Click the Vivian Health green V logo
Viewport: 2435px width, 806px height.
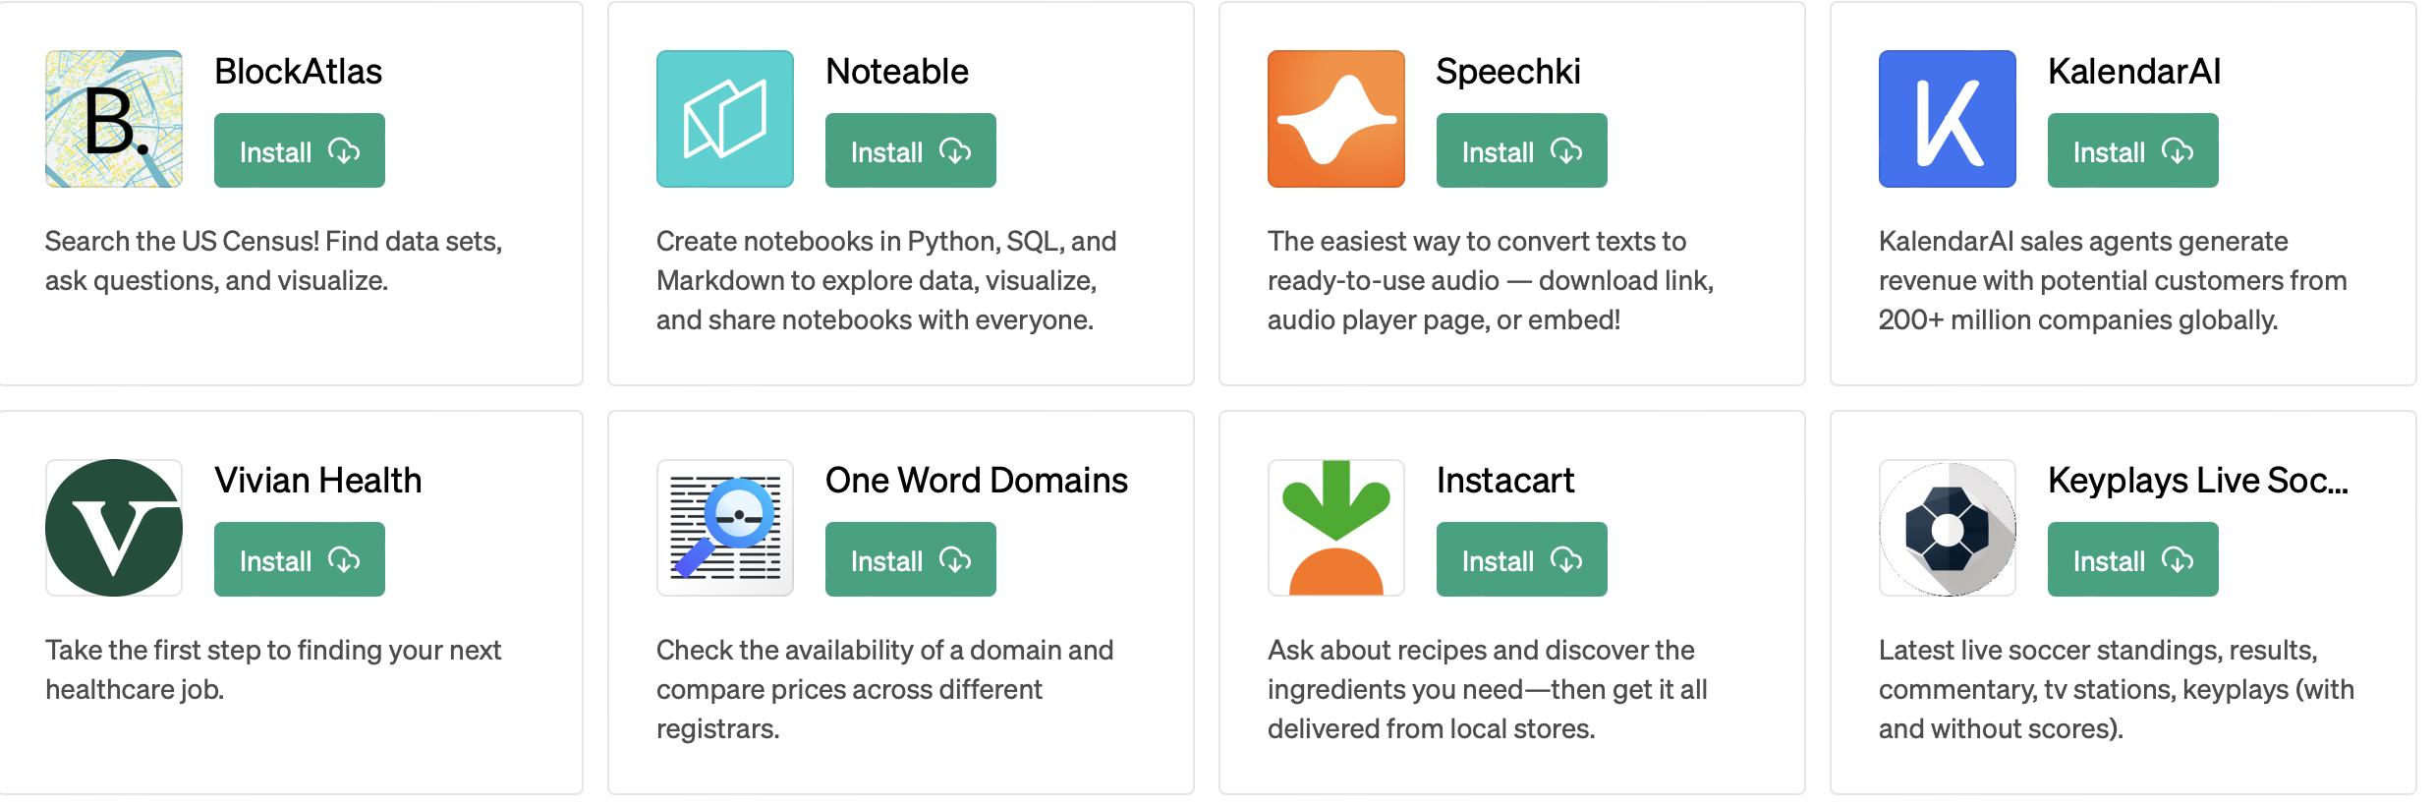click(x=114, y=528)
